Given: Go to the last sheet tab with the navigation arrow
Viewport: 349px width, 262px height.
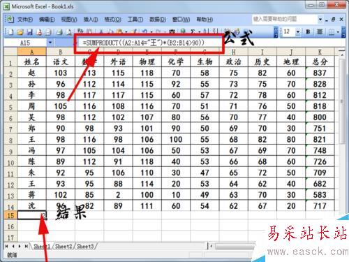Looking at the screenshot, I should [x=27, y=246].
